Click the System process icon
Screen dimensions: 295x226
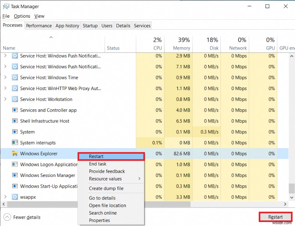(x=15, y=132)
